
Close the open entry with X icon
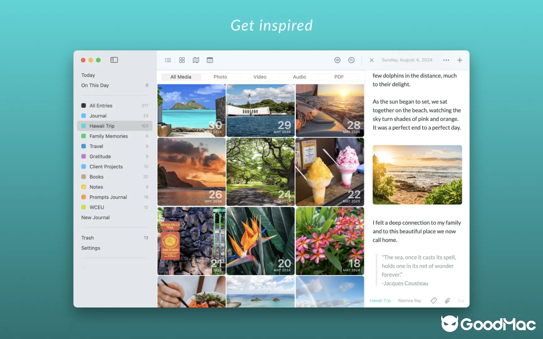372,60
